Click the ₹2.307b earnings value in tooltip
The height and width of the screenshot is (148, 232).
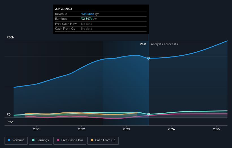87,19
